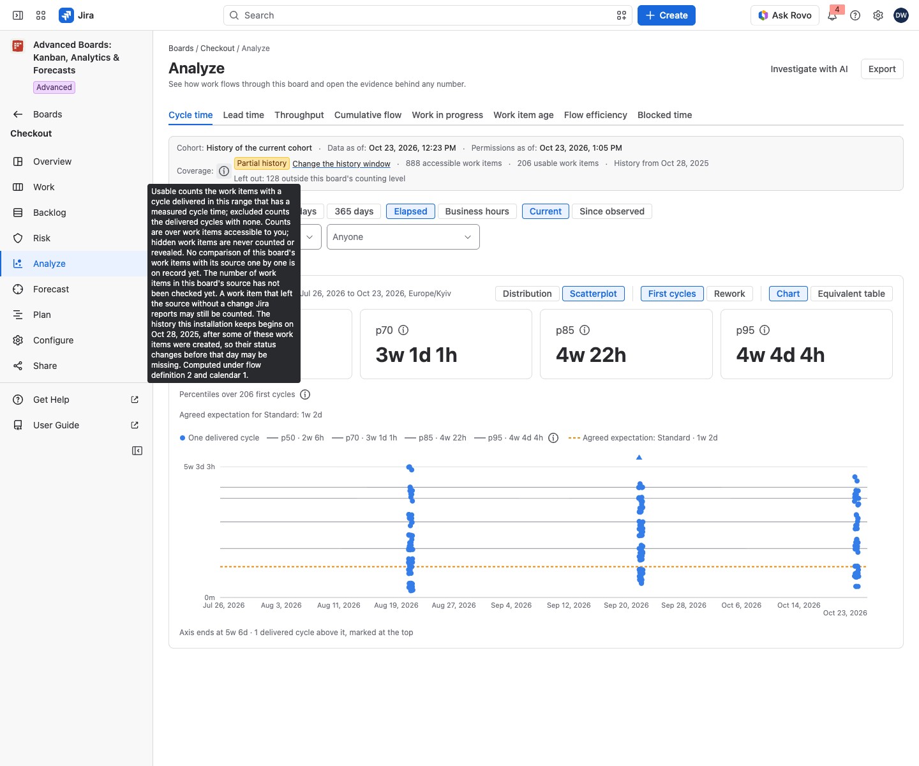Click the back arrow next to Boards
This screenshot has height=766, width=919.
18,114
